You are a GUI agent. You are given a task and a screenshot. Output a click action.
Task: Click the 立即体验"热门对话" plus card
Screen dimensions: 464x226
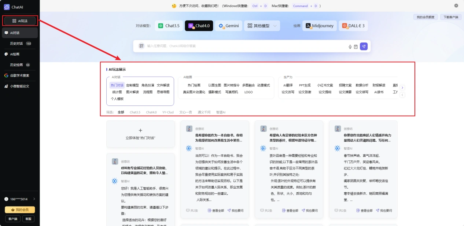[x=140, y=134]
